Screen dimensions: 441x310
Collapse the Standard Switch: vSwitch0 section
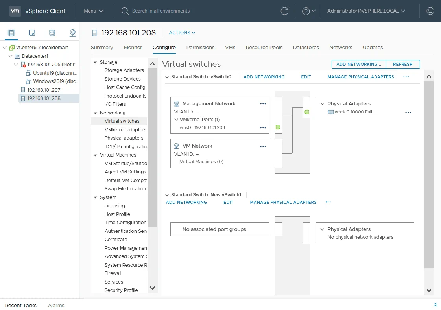pyautogui.click(x=167, y=77)
